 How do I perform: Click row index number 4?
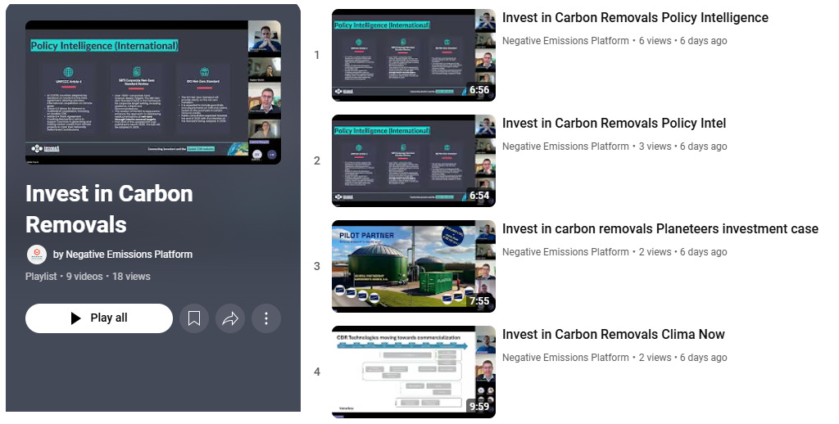[x=317, y=372]
